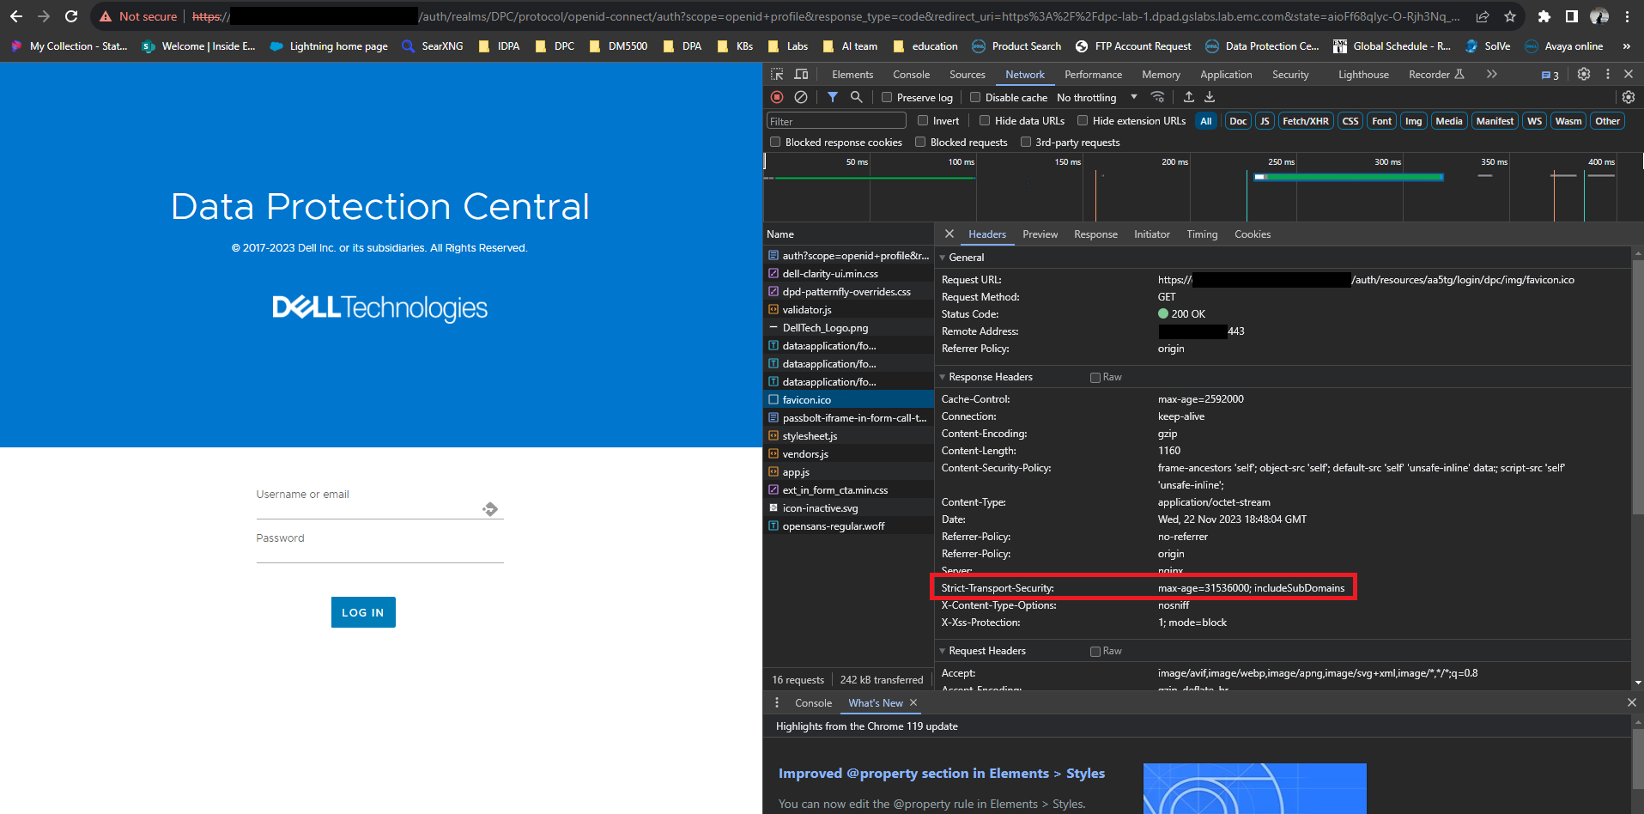This screenshot has width=1644, height=814.
Task: Select the favicon.ico network request
Action: pos(808,399)
